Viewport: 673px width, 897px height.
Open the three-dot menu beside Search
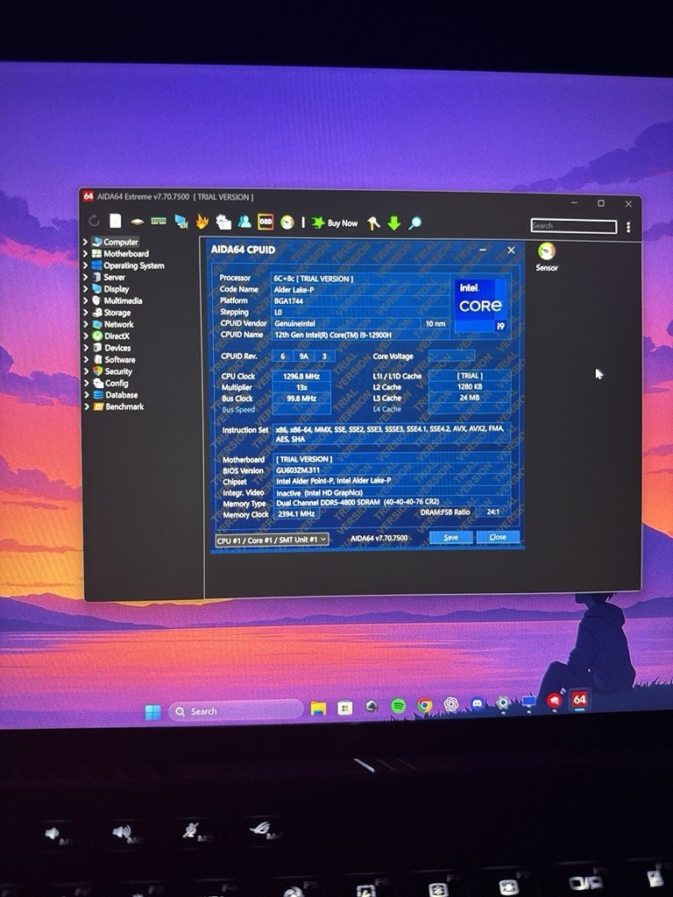pos(628,227)
